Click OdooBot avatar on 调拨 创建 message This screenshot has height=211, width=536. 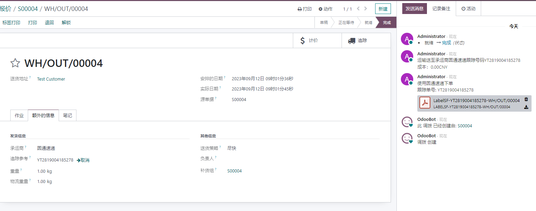[407, 138]
